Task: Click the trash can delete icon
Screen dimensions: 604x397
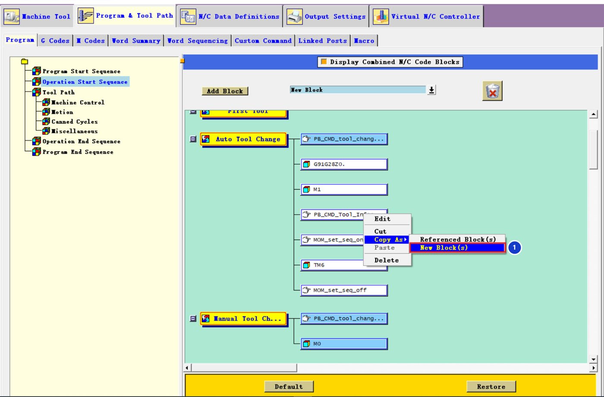Action: [492, 91]
